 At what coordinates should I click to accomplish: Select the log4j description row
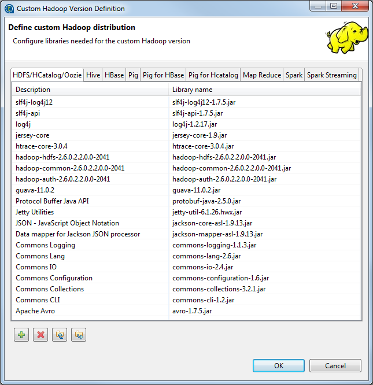click(23, 124)
